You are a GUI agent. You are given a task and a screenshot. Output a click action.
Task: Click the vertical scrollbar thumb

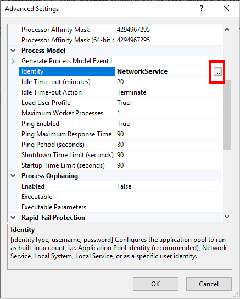227,115
